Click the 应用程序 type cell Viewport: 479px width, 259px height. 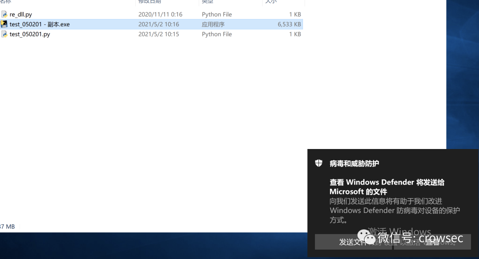pyautogui.click(x=213, y=24)
